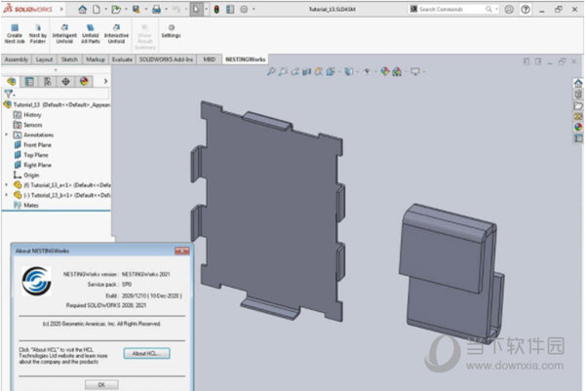Viewport: 585px width, 391px height.
Task: Run the Intelligent Unfold tool
Action: (x=64, y=34)
